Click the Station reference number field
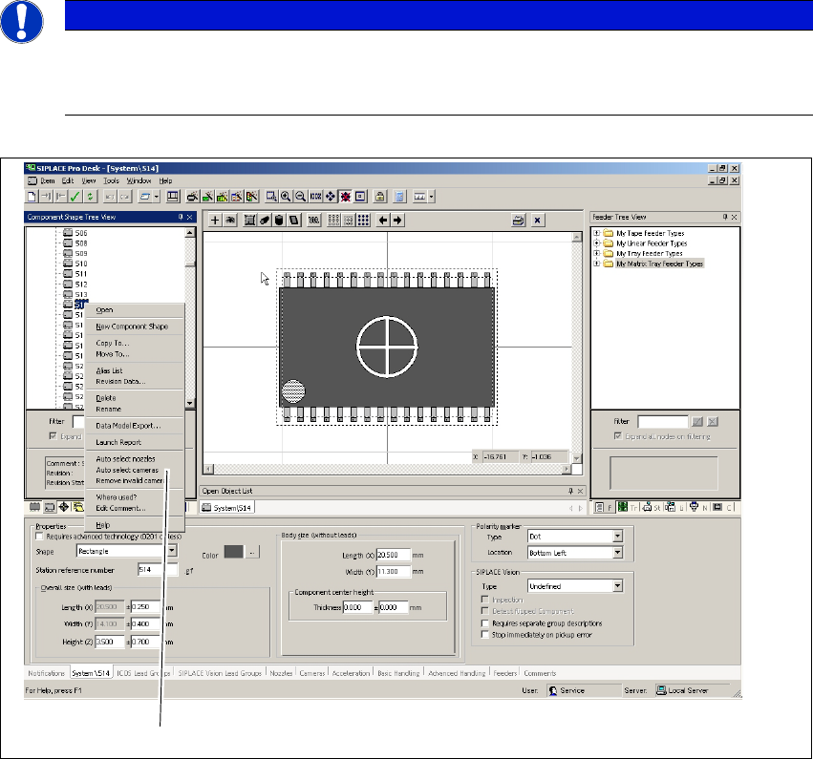This screenshot has height=759, width=813. coord(157,570)
